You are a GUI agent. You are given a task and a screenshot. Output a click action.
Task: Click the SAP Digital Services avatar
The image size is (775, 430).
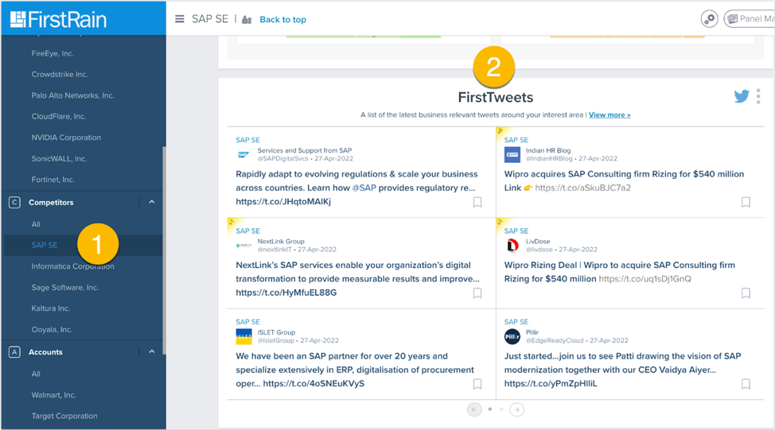[243, 154]
